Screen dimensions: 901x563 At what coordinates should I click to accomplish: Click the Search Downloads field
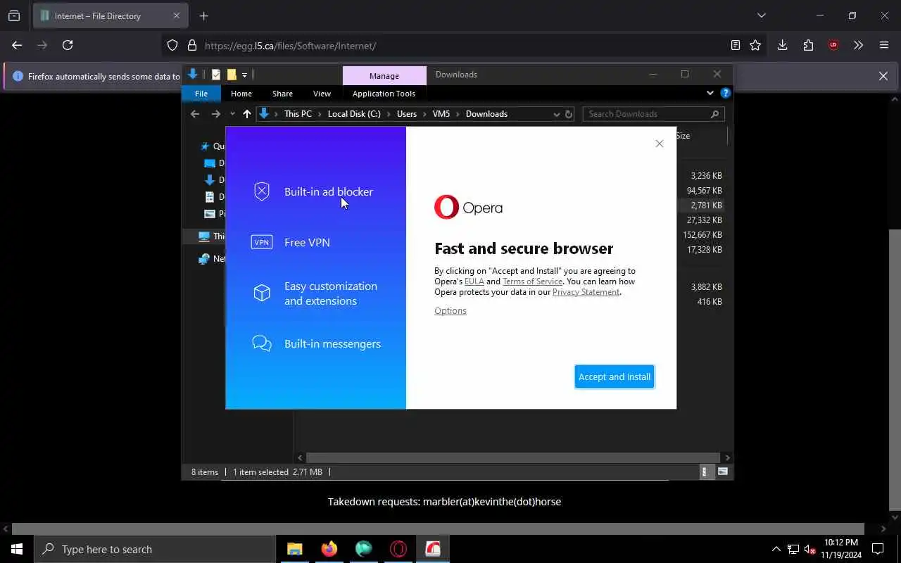coord(653,114)
